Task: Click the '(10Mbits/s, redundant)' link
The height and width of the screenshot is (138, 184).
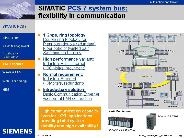Action: pyautogui.click(x=63, y=83)
